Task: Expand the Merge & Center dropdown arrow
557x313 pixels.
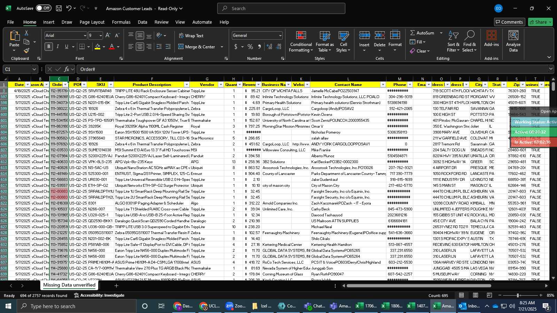Action: [x=222, y=47]
